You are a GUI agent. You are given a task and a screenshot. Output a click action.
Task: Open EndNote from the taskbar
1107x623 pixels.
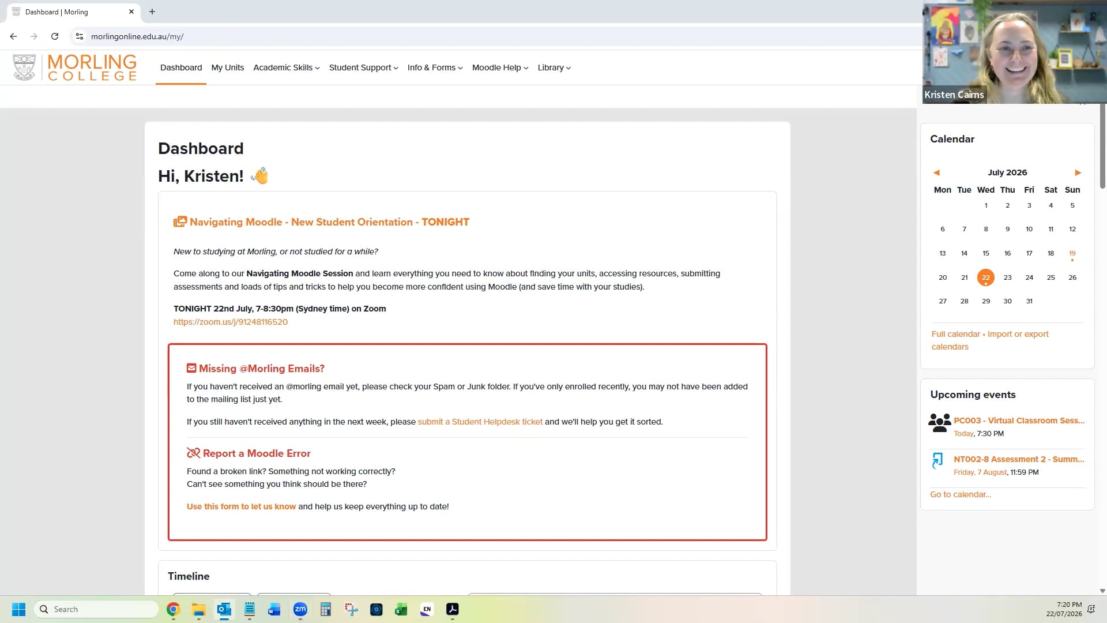point(427,609)
